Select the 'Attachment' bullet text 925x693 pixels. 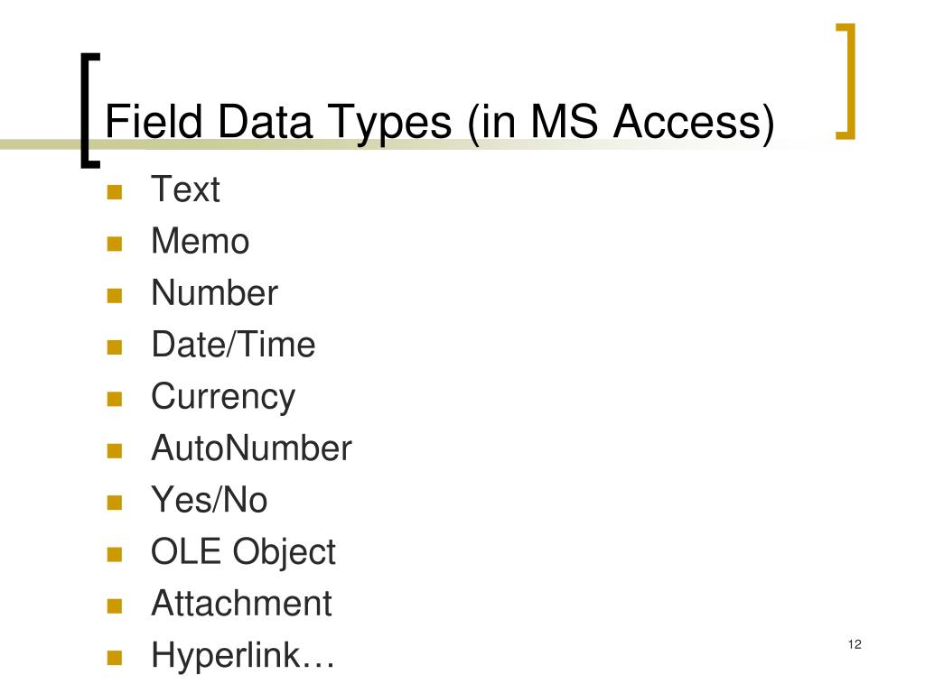(241, 604)
